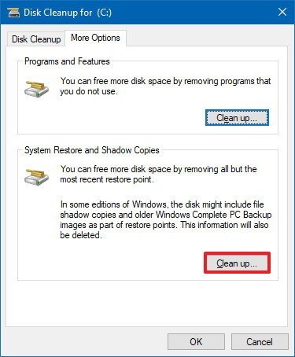Click the "System Restore and Shadow Copies" heading
The image size is (295, 357).
tap(92, 150)
